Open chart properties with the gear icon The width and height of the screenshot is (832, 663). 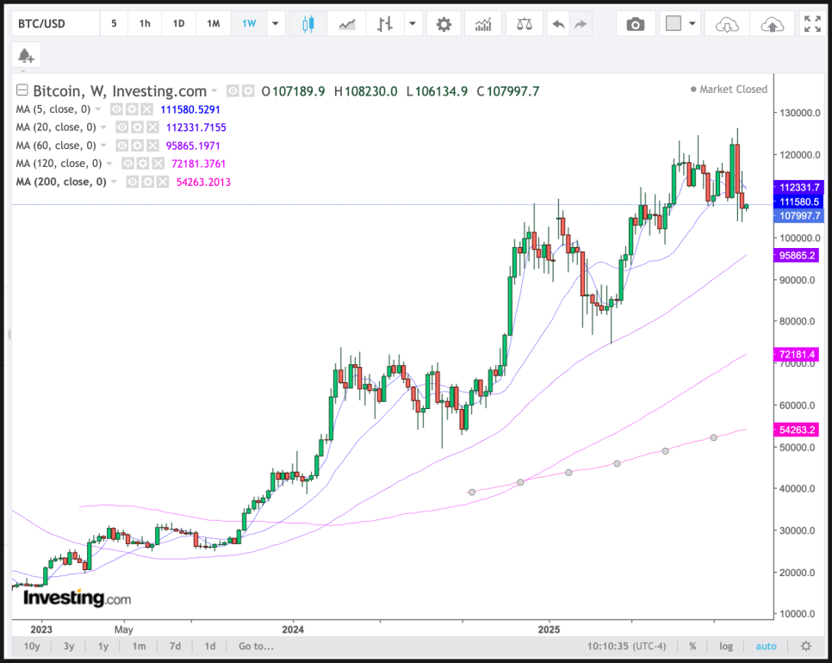point(444,24)
